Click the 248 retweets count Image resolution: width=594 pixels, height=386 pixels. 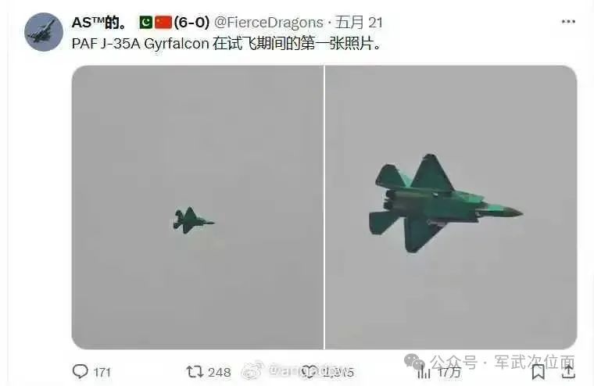pos(220,373)
